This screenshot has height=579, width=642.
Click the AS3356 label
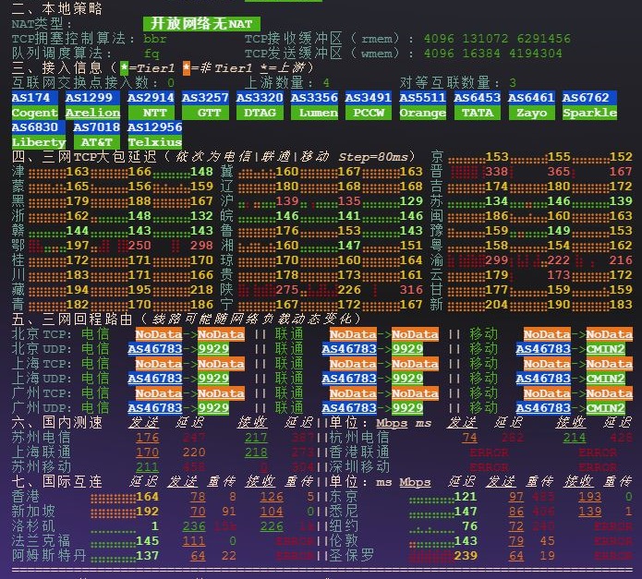pyautogui.click(x=314, y=97)
